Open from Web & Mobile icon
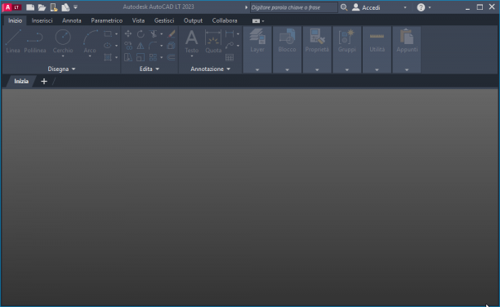500x307 pixels. coord(54,7)
